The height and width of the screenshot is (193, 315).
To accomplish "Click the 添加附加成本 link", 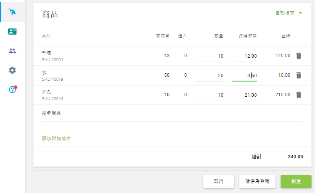I will (56, 138).
